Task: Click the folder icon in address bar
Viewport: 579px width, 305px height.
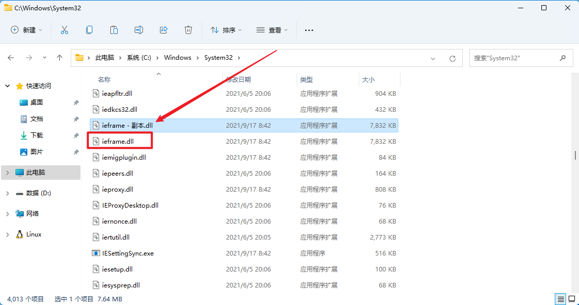Action: point(79,58)
